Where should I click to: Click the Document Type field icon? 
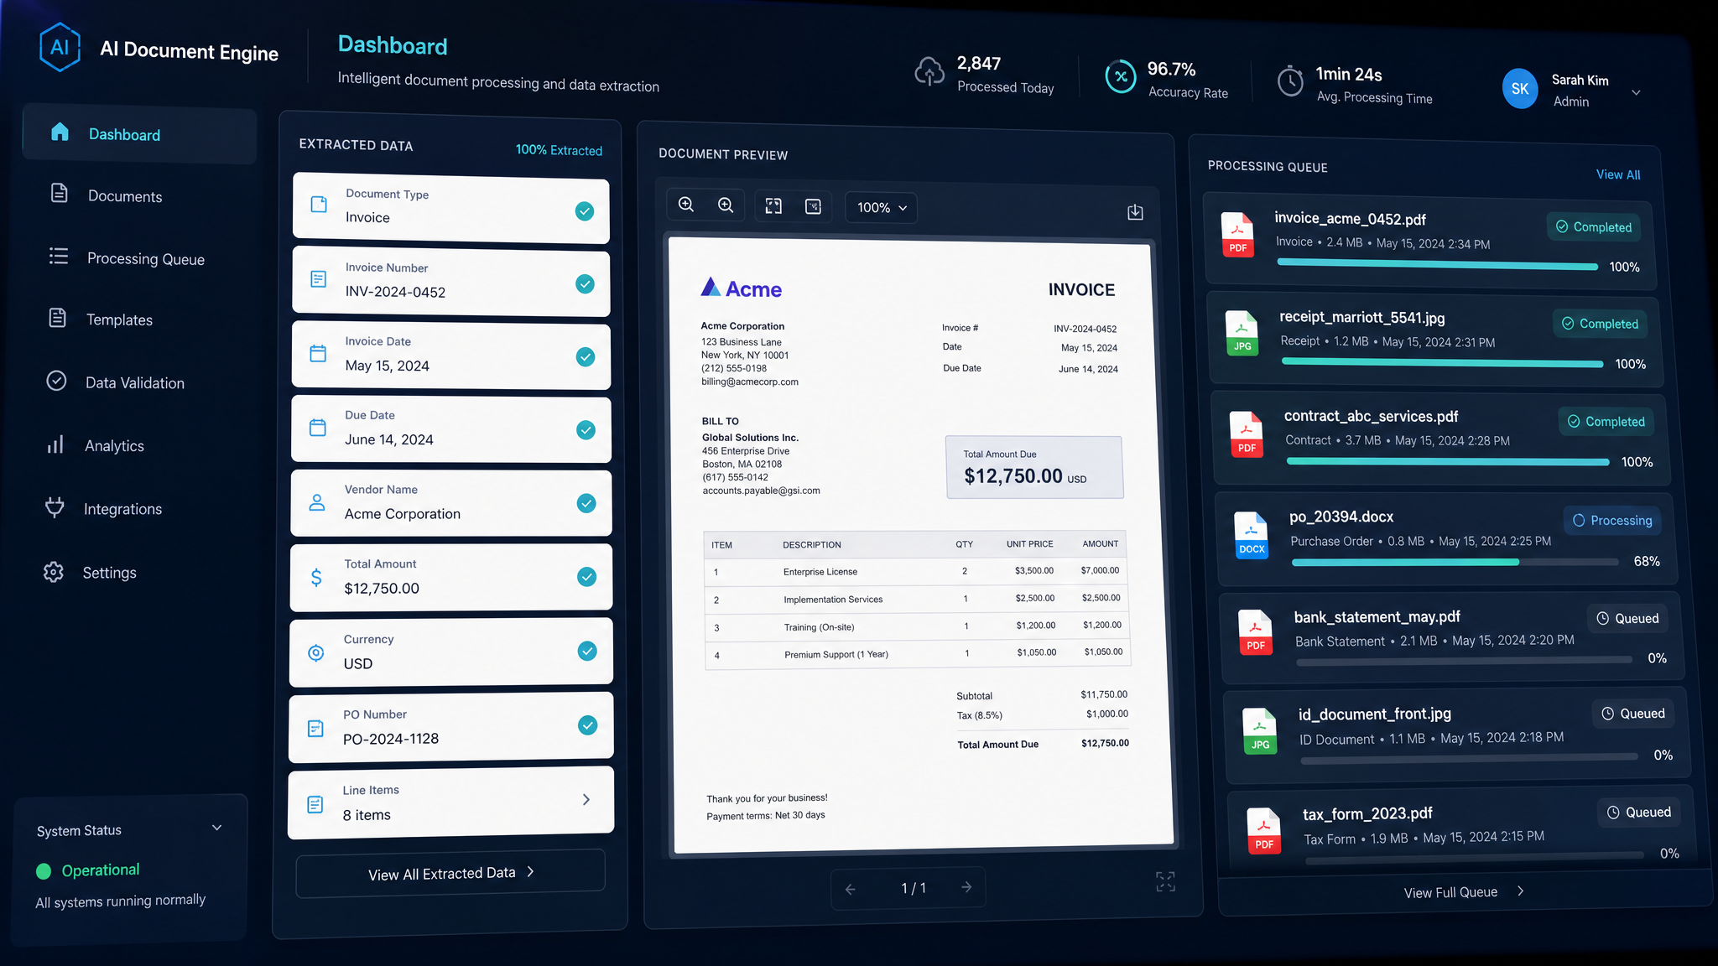click(319, 204)
